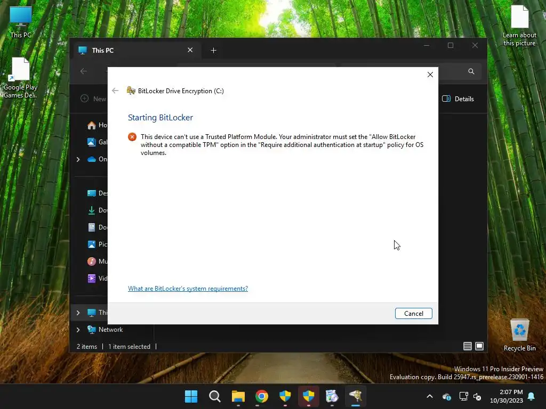Click the File Explorer back navigation arrow
546x409 pixels.
point(84,71)
